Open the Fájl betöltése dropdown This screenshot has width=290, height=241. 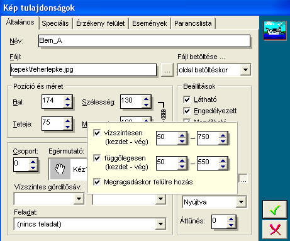pyautogui.click(x=245, y=70)
